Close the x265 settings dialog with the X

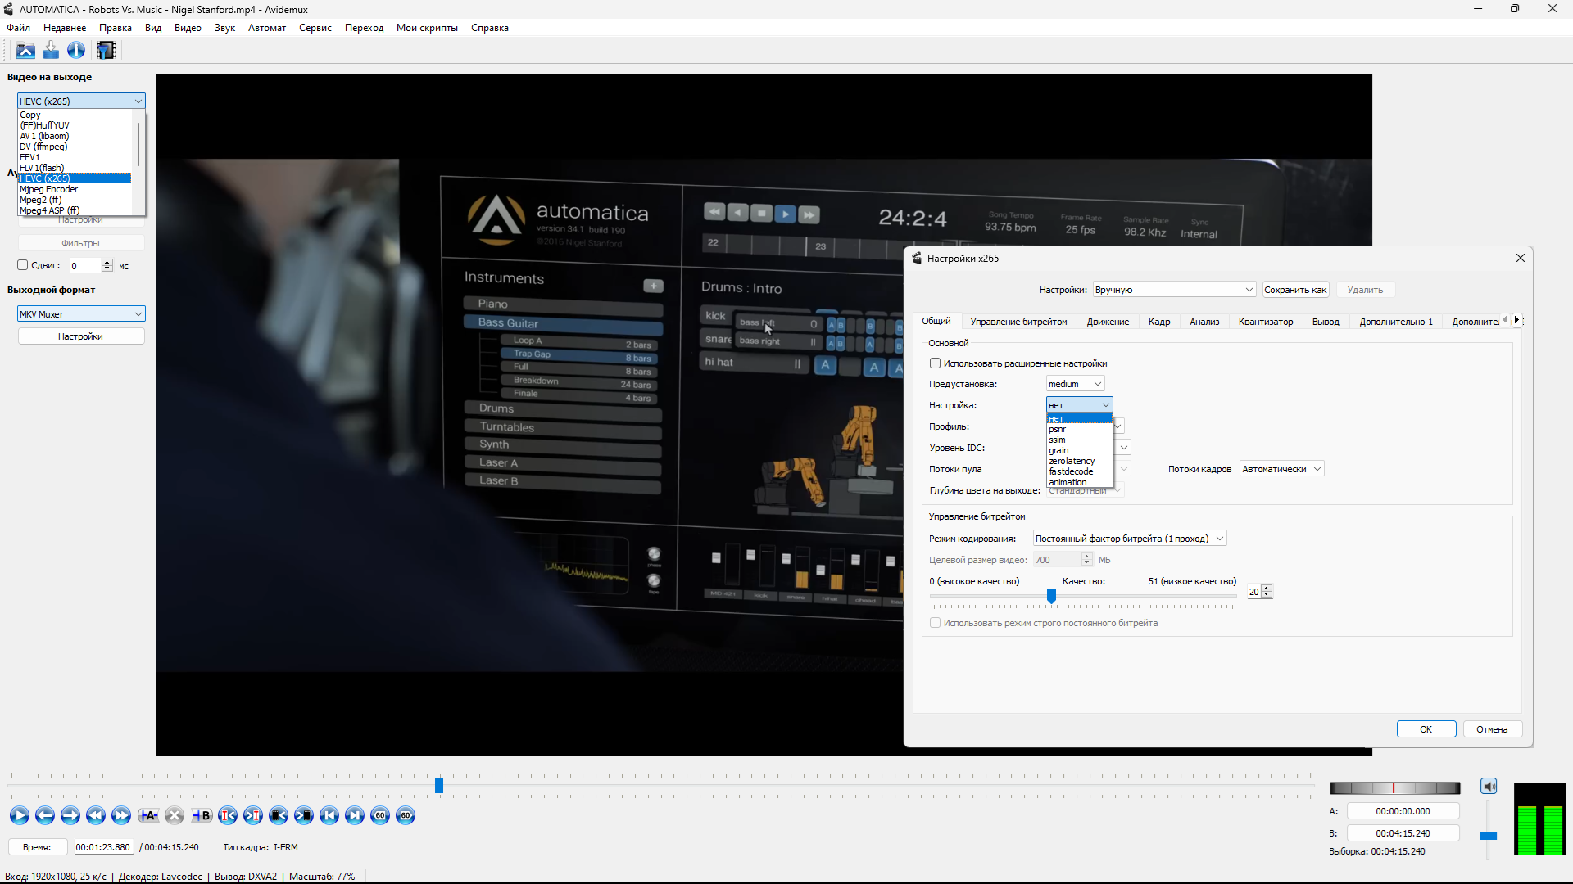pyautogui.click(x=1521, y=258)
